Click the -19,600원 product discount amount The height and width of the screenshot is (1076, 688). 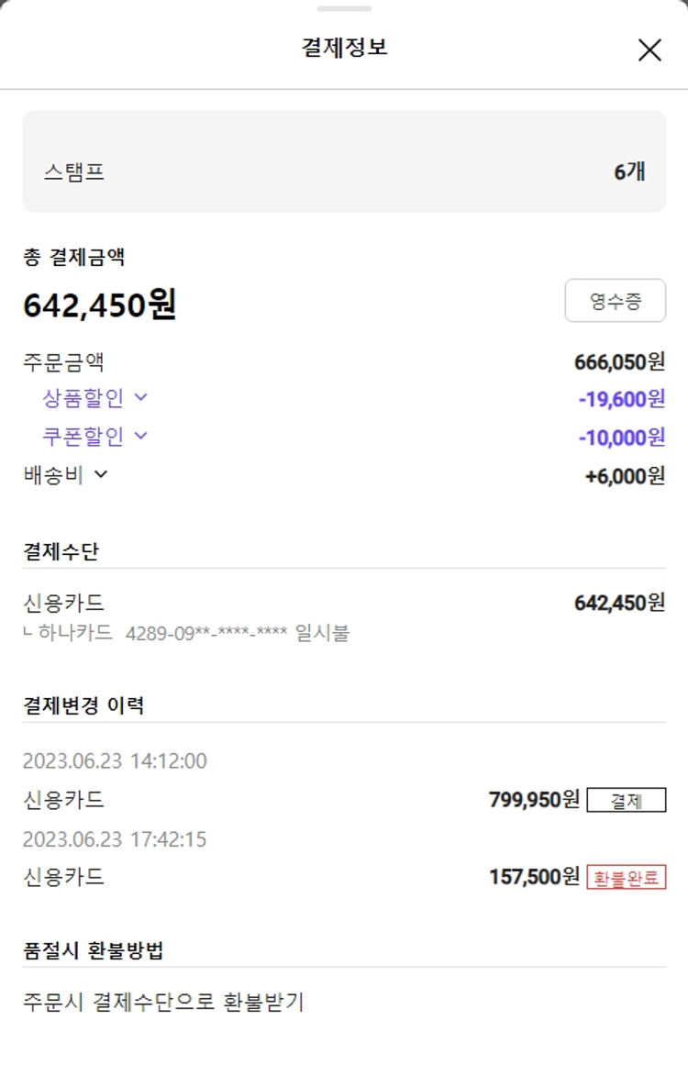(621, 399)
